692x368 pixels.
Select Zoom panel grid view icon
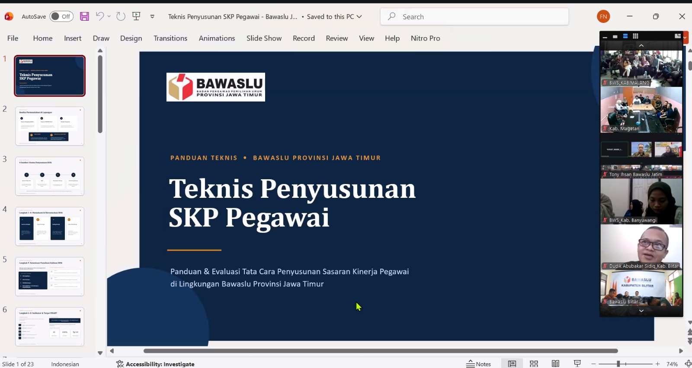coord(635,36)
